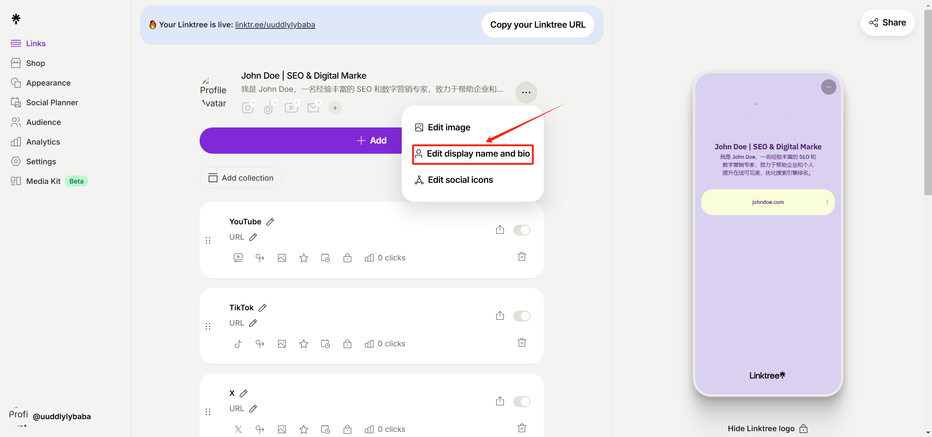Copy your Linktree URL
The image size is (932, 437).
[537, 24]
